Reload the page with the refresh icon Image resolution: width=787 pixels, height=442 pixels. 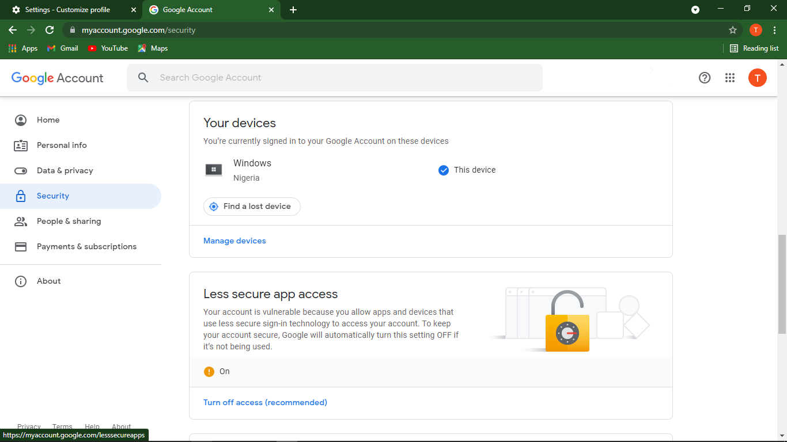pyautogui.click(x=50, y=30)
